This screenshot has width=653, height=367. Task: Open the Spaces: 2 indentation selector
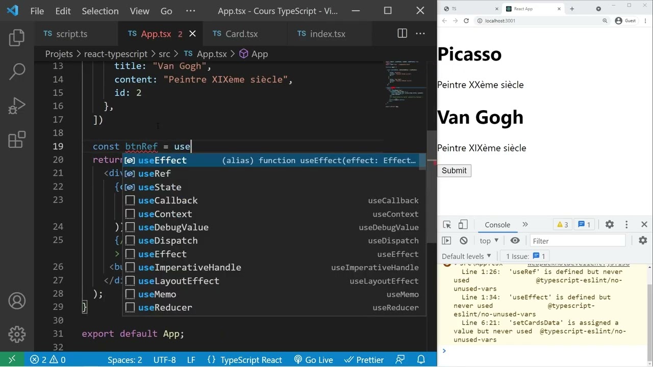(x=125, y=359)
